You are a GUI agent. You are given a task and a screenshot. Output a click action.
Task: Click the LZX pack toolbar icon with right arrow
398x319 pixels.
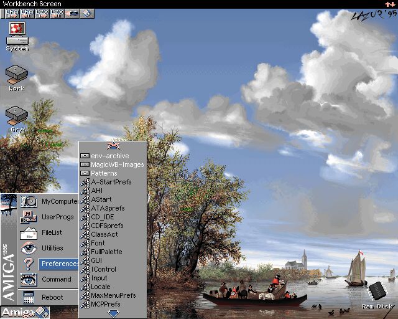point(42,14)
